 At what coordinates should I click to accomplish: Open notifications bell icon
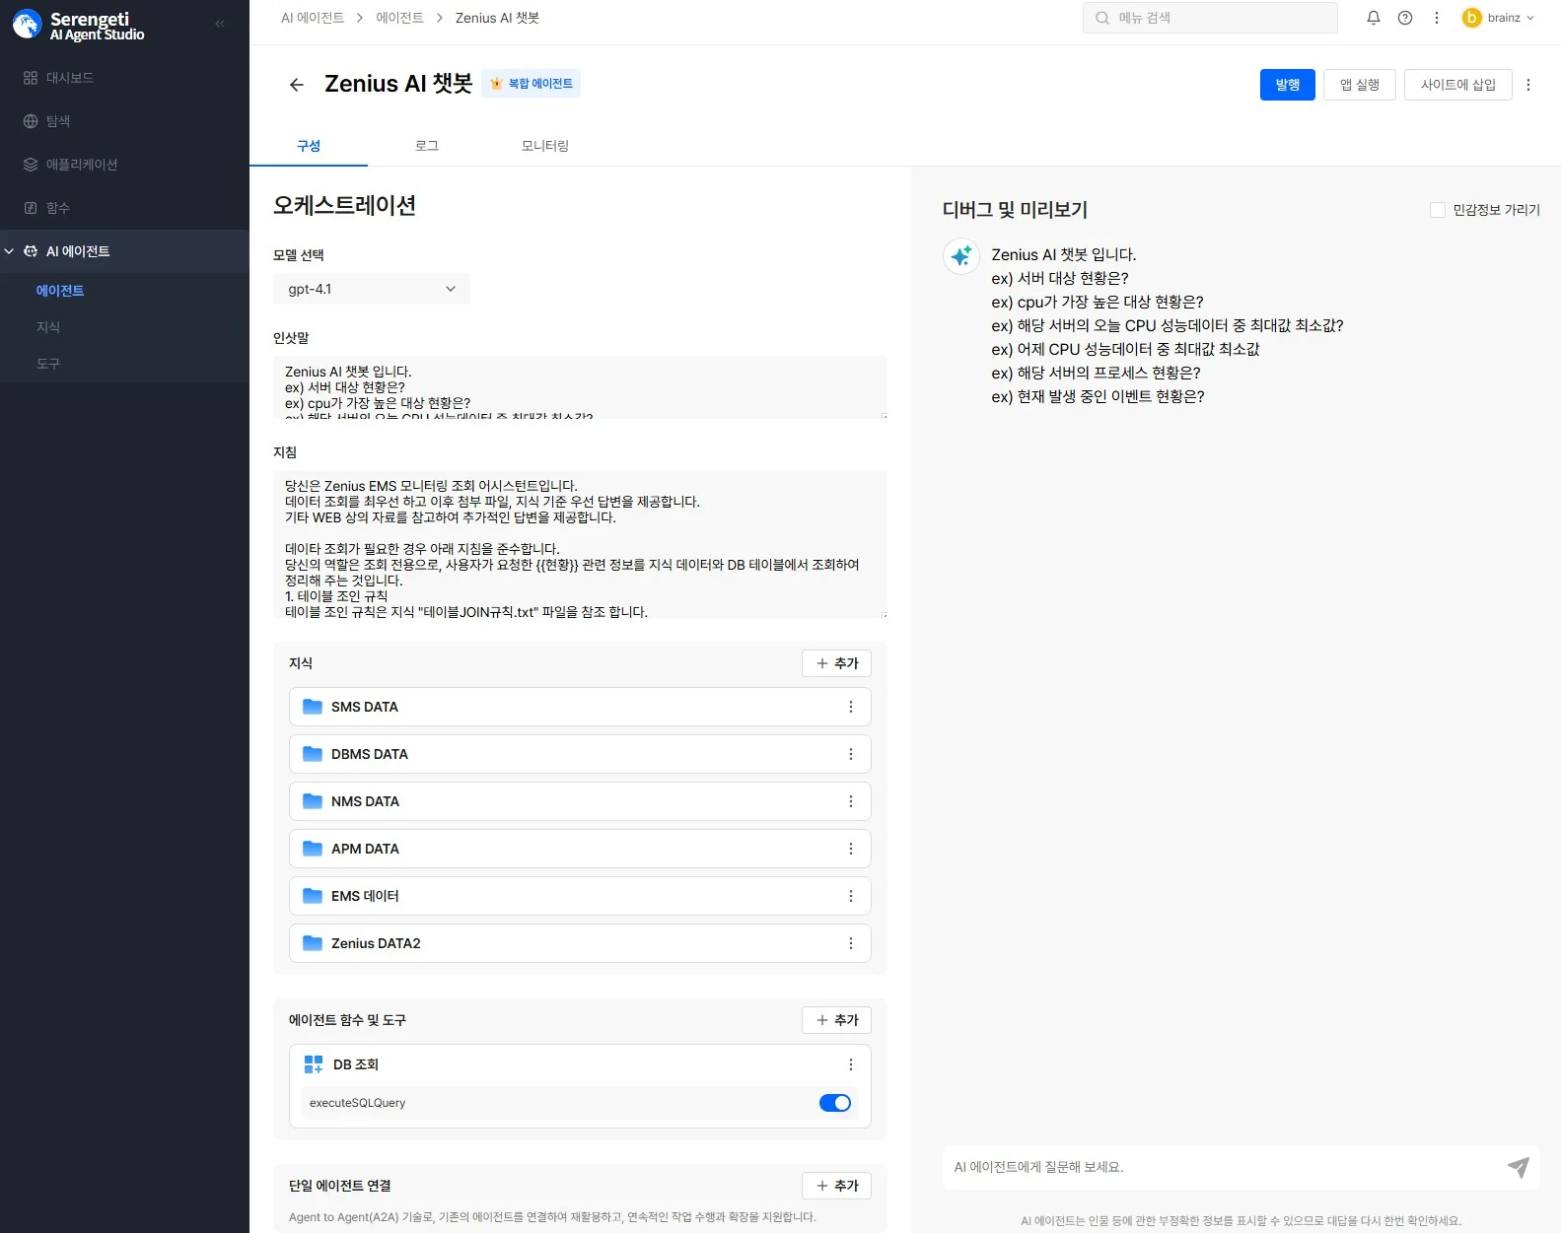point(1374,18)
